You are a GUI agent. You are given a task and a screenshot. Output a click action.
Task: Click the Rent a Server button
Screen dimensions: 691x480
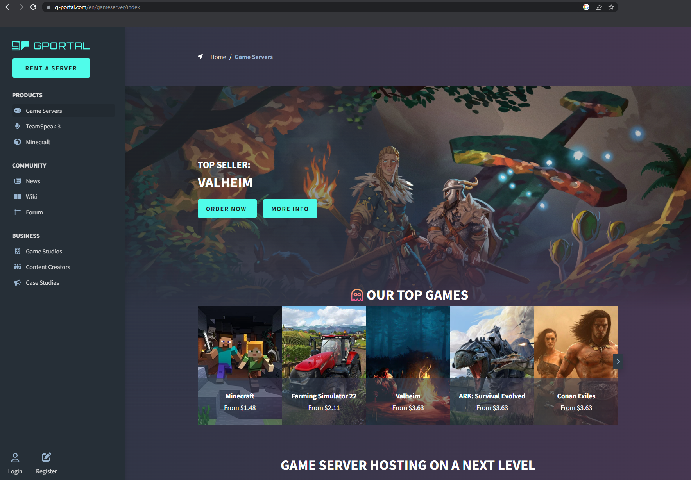pyautogui.click(x=51, y=68)
